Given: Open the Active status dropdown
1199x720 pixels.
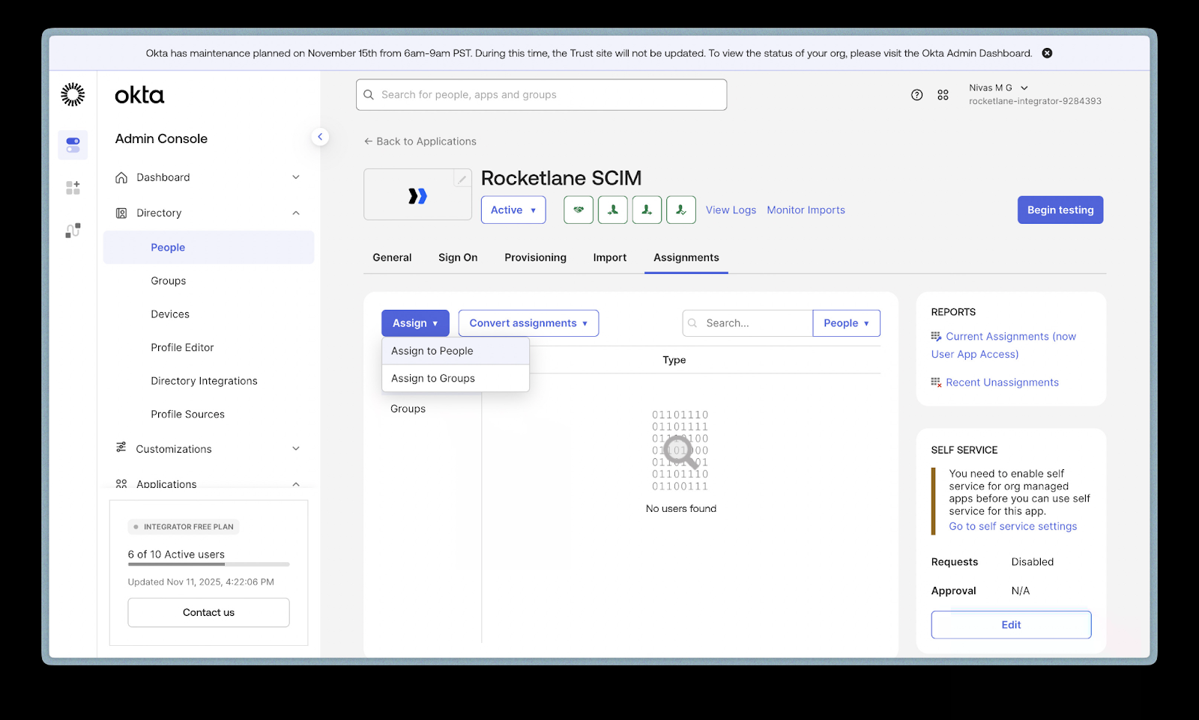Looking at the screenshot, I should pyautogui.click(x=513, y=210).
